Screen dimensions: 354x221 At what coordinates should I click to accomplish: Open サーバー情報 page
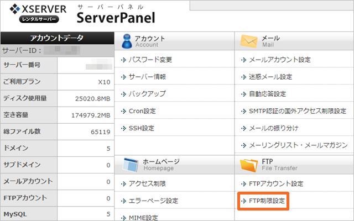click(147, 77)
